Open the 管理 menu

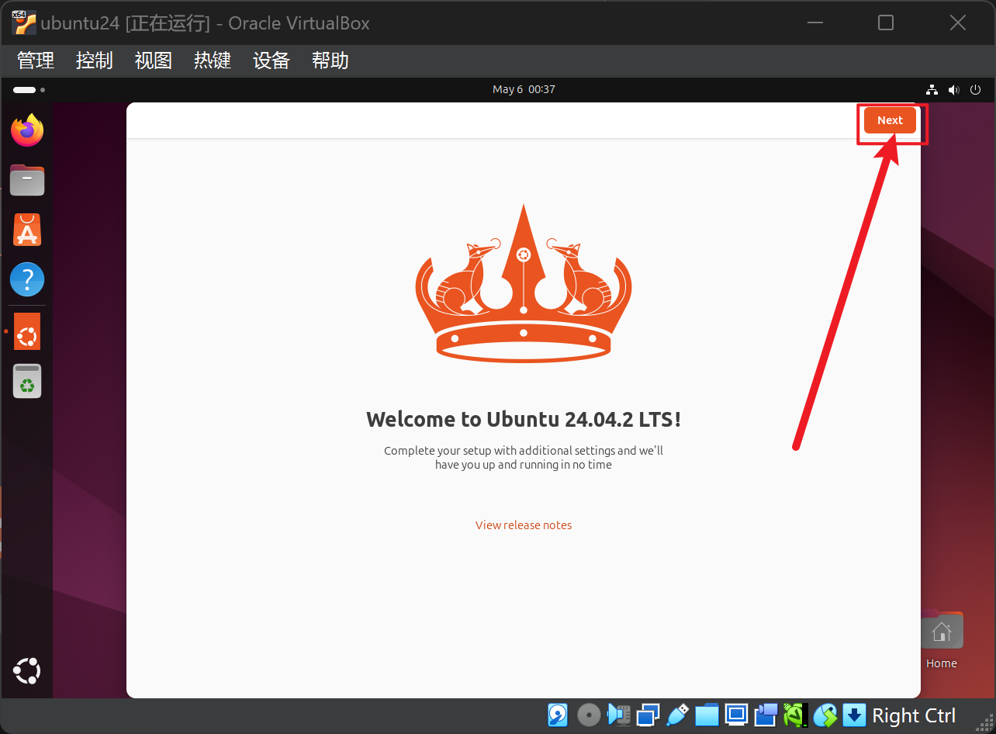pos(36,61)
